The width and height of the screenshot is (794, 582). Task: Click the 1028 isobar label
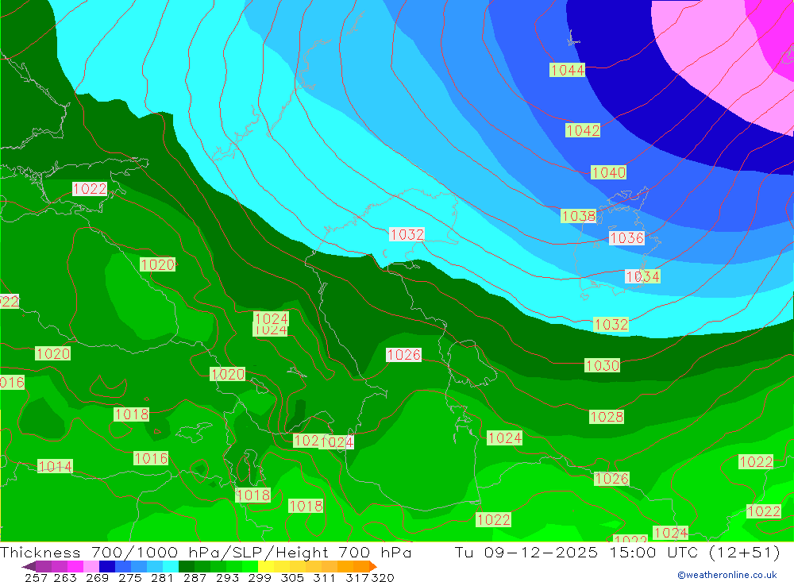point(606,417)
